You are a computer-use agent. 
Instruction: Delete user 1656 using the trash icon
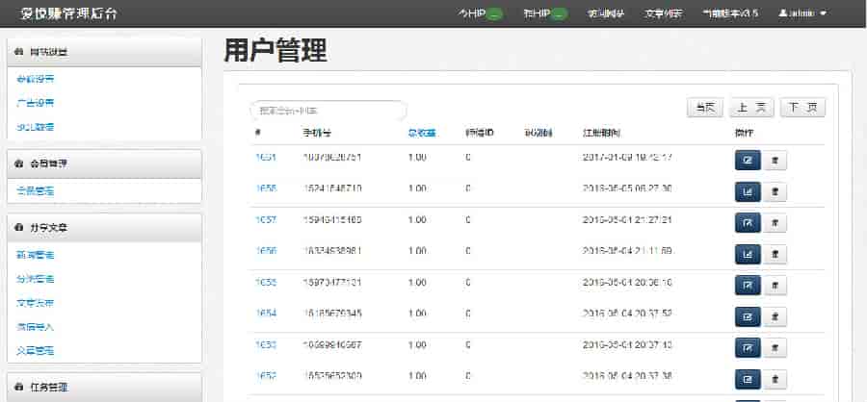[x=775, y=254]
